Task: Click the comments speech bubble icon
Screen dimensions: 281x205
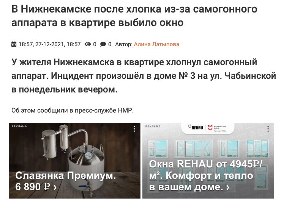Action: click(x=103, y=44)
